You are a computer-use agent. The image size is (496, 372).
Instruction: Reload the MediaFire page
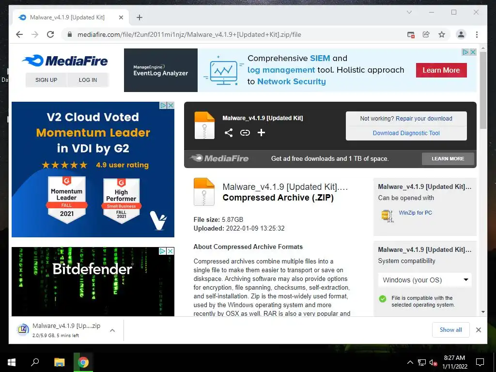pyautogui.click(x=50, y=34)
